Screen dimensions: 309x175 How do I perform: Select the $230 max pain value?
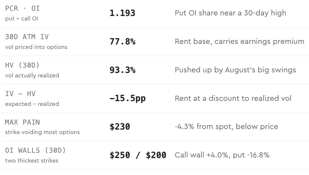(120, 127)
